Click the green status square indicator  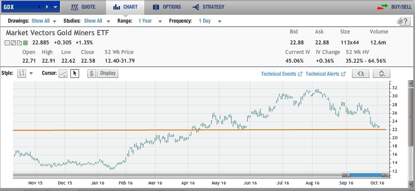click(25, 43)
